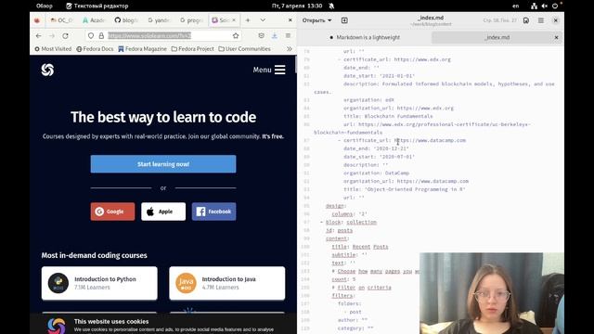The width and height of the screenshot is (594, 334).
Task: Open Обзор activities overview
Action: click(45, 6)
